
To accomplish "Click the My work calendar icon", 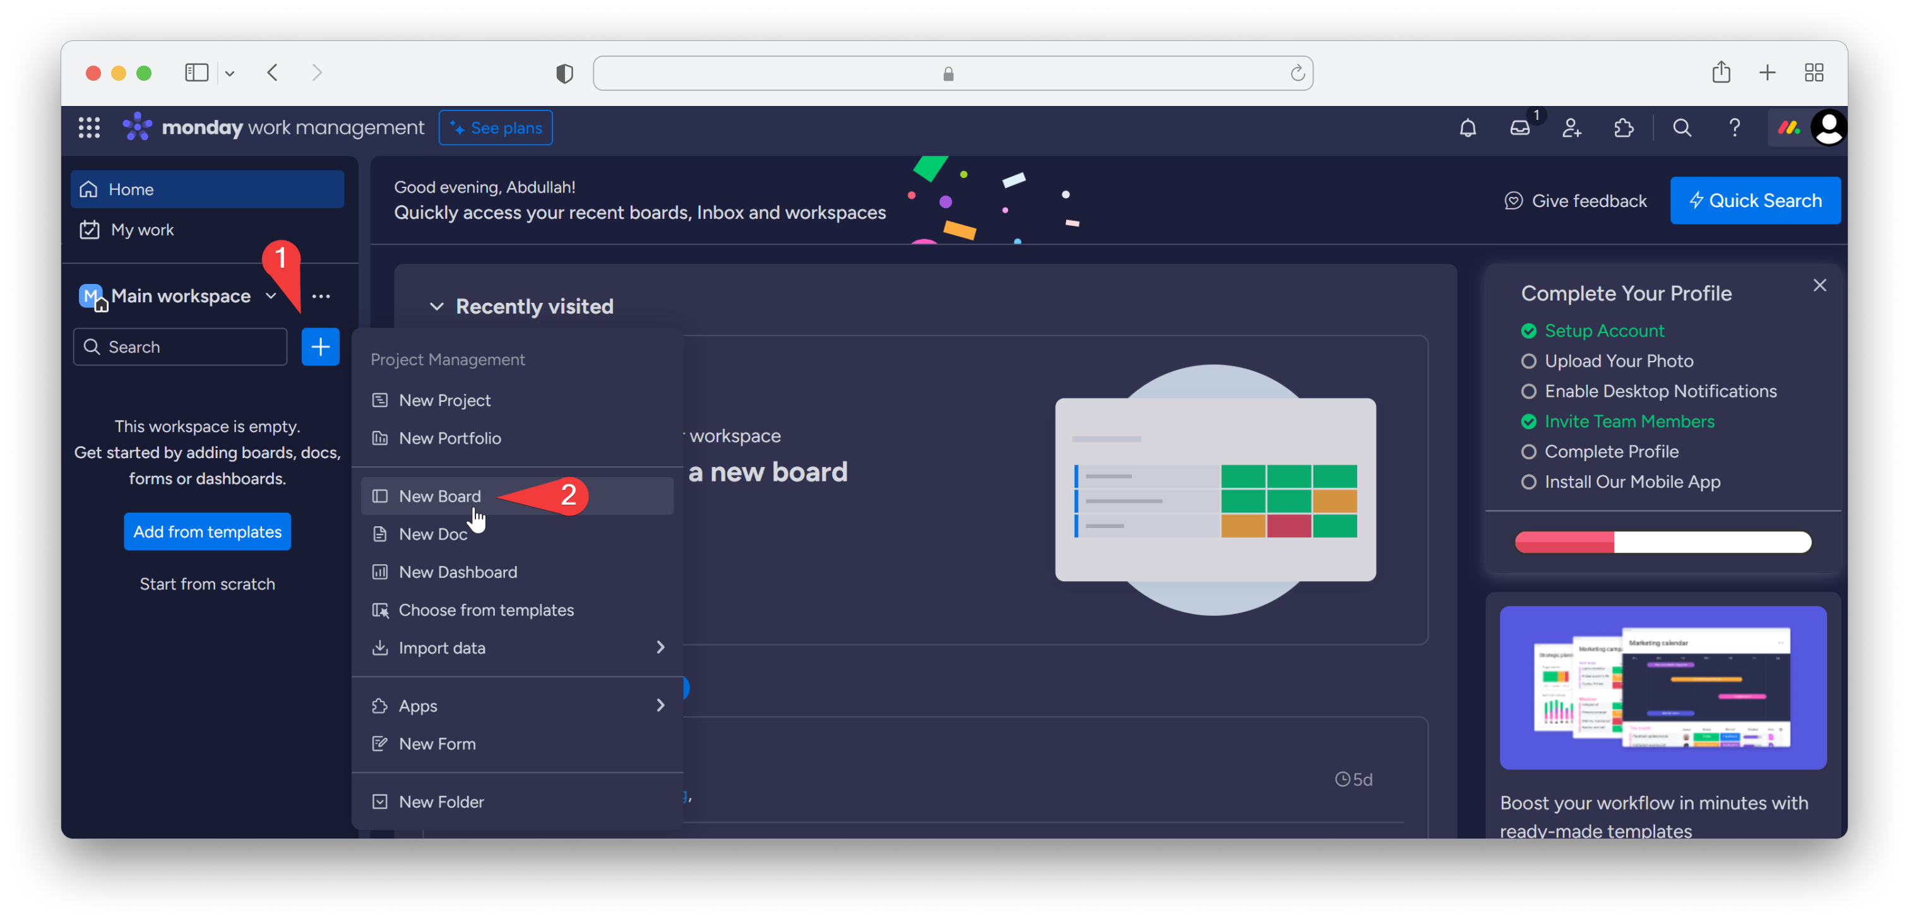I will pyautogui.click(x=89, y=230).
